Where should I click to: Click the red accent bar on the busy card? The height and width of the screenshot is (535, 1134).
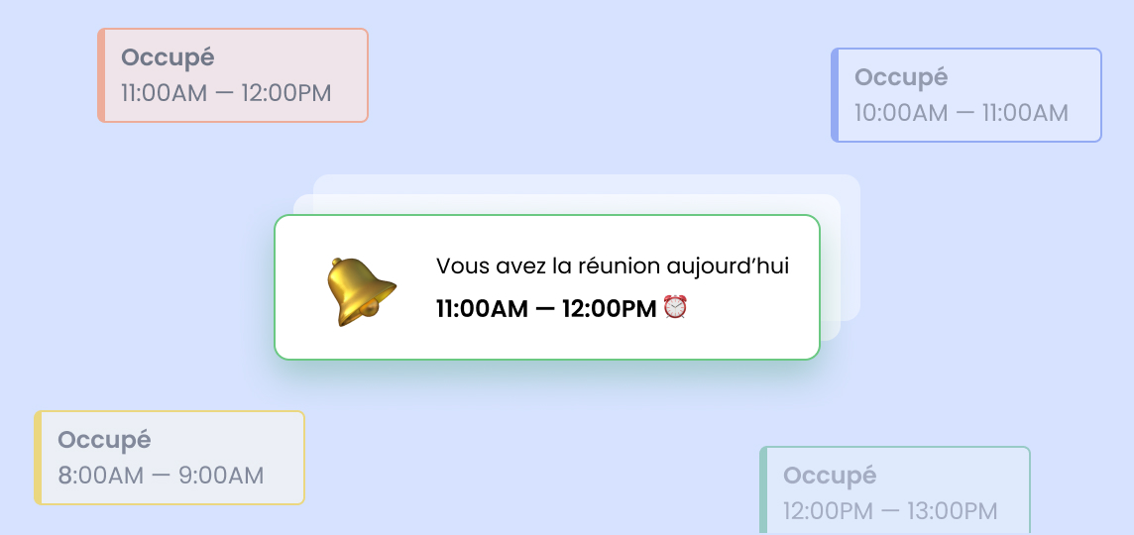point(101,75)
